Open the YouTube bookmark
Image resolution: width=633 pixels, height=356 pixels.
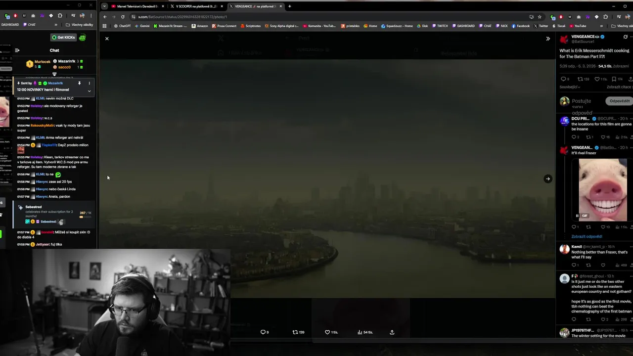pos(577,26)
